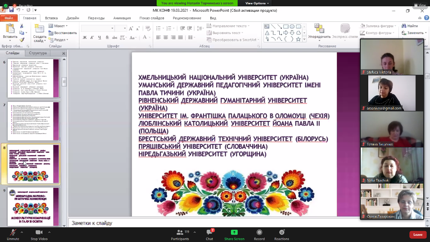
Task: Increase list indent level icon
Action: point(189,28)
